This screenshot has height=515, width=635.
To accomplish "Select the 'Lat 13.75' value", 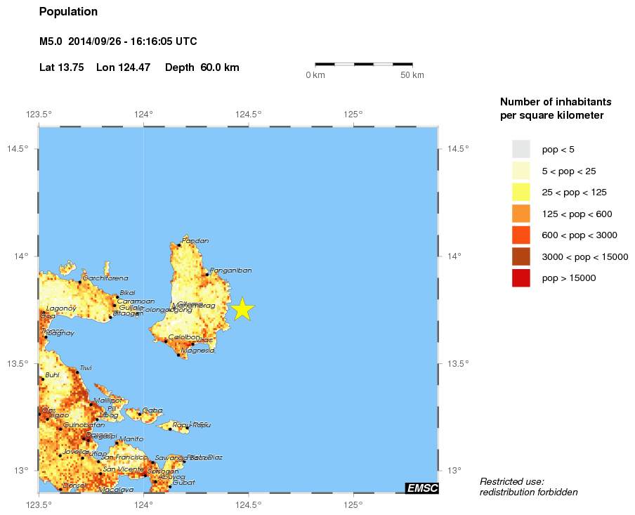I will 62,67.
